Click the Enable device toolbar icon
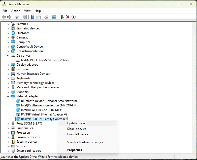The width and height of the screenshot is (197, 160). 62,17
